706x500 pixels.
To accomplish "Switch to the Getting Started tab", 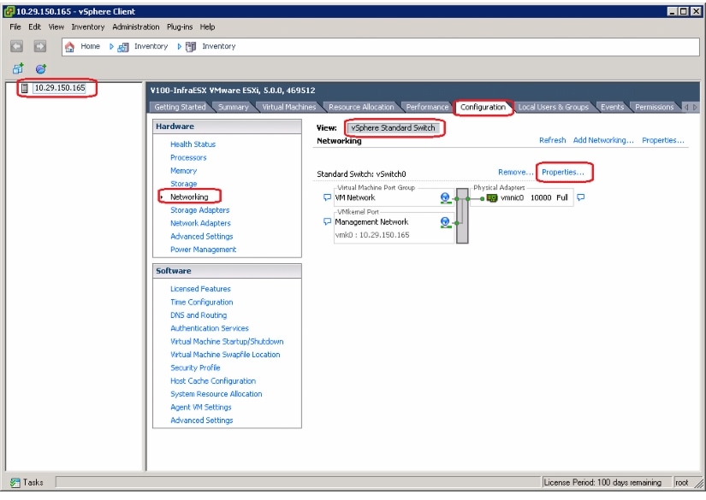I will (x=180, y=107).
